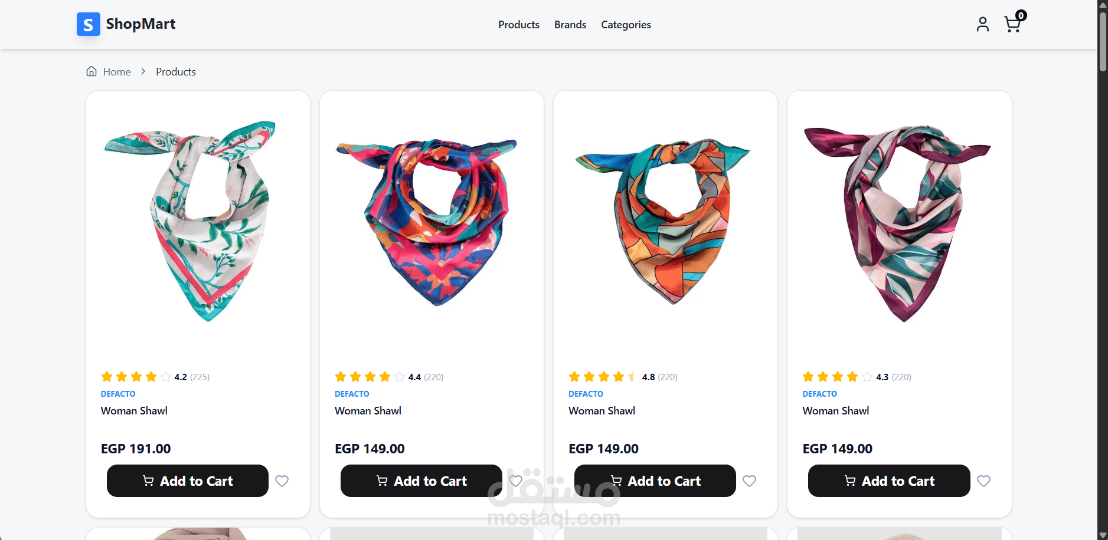The width and height of the screenshot is (1108, 540).
Task: Open the shopping cart icon
Action: pyautogui.click(x=1012, y=24)
